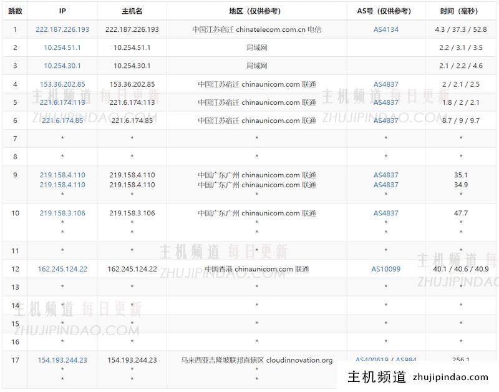The image size is (499, 392).
Task: Select the 中国香港 chinaunicom.com 联通 region cell
Action: point(257,269)
